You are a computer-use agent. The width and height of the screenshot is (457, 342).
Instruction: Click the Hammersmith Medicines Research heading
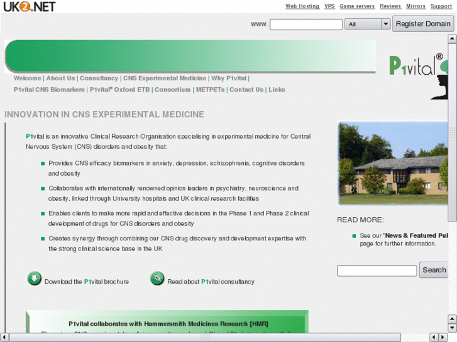point(168,324)
